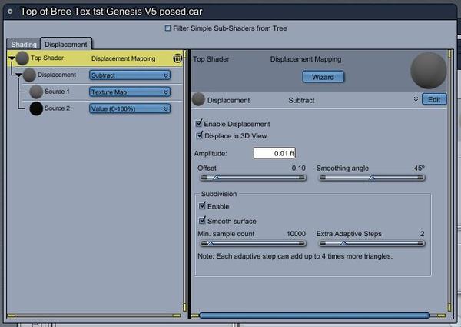461x327 pixels.
Task: Click the horizontal scrollbar of shader tree
Action: pyautogui.click(x=94, y=315)
